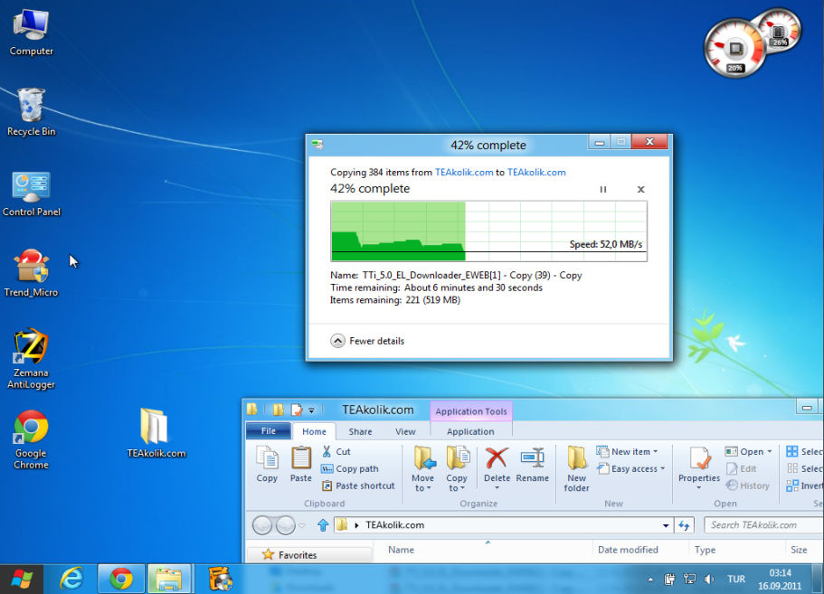Click the Edit command in ribbon

(741, 469)
